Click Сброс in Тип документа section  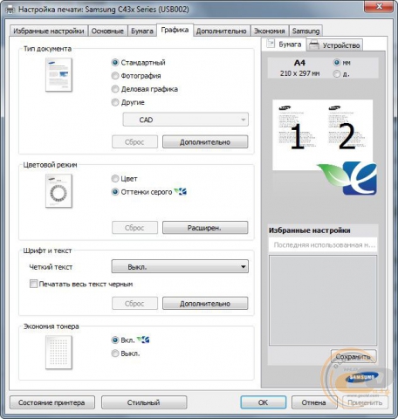[x=134, y=142]
